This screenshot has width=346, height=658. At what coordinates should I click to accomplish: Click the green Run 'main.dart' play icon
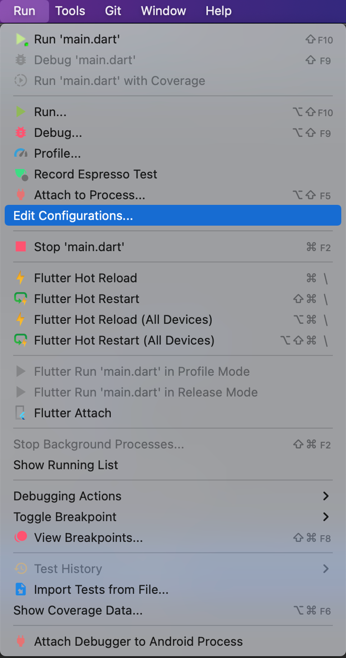(21, 39)
